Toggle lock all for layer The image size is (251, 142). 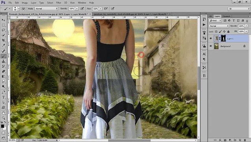[x=229, y=32]
